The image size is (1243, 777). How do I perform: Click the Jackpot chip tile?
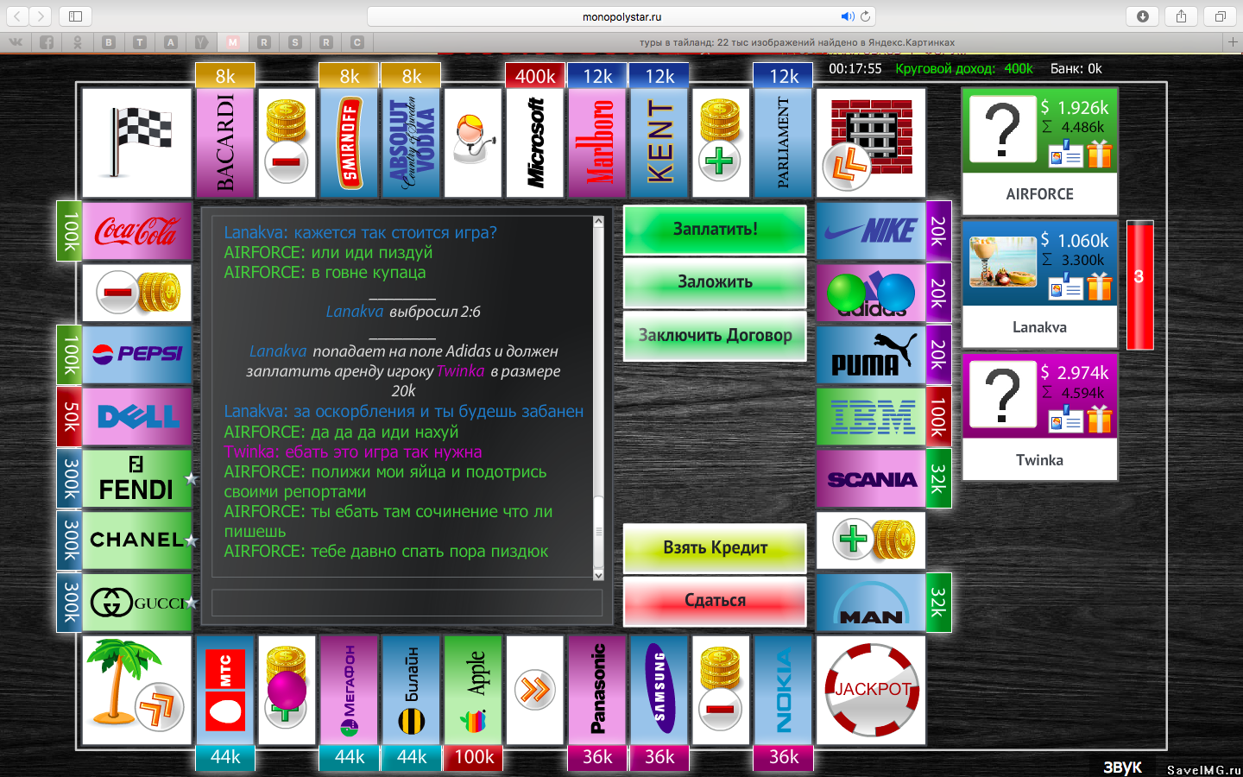[871, 691]
